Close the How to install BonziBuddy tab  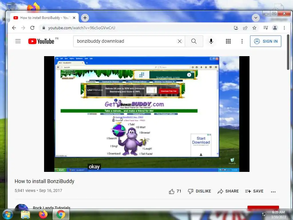click(x=74, y=18)
